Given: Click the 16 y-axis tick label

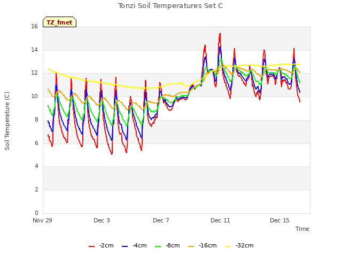Looking at the screenshot, I should [34, 27].
